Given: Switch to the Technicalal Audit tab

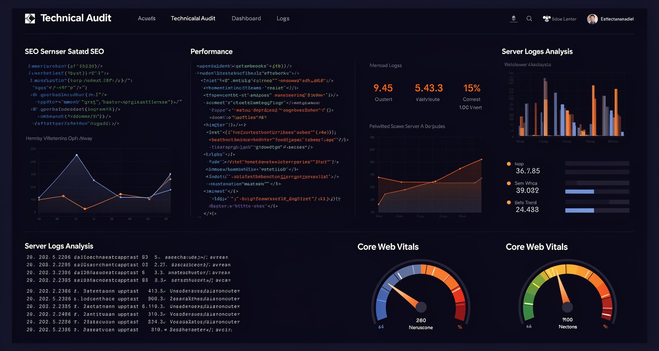Looking at the screenshot, I should coord(193,19).
